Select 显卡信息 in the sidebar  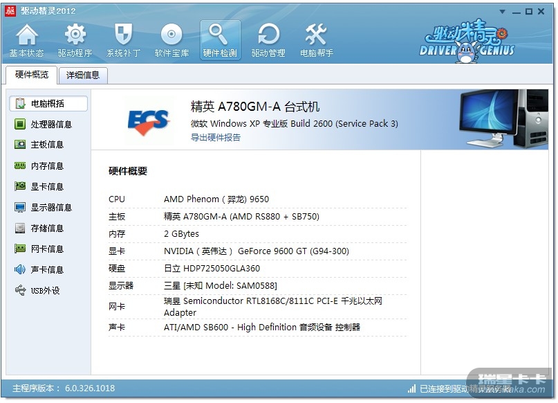pyautogui.click(x=48, y=186)
